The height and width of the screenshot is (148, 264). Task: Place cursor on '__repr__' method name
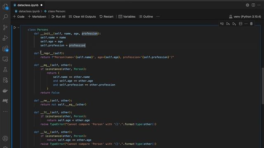pyautogui.click(x=47, y=53)
